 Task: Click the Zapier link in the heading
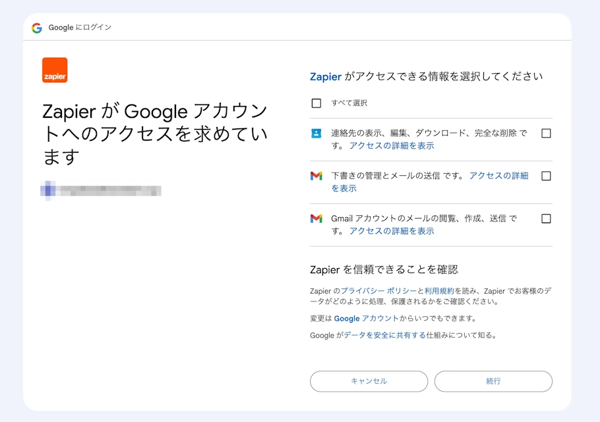coord(326,76)
